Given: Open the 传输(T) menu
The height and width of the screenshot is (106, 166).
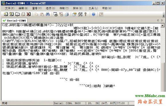Looking at the screenshot, I should (64, 8).
